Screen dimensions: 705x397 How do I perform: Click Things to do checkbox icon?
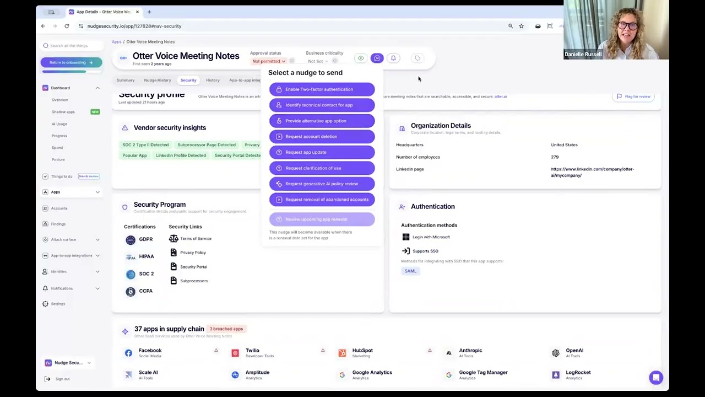pyautogui.click(x=45, y=176)
